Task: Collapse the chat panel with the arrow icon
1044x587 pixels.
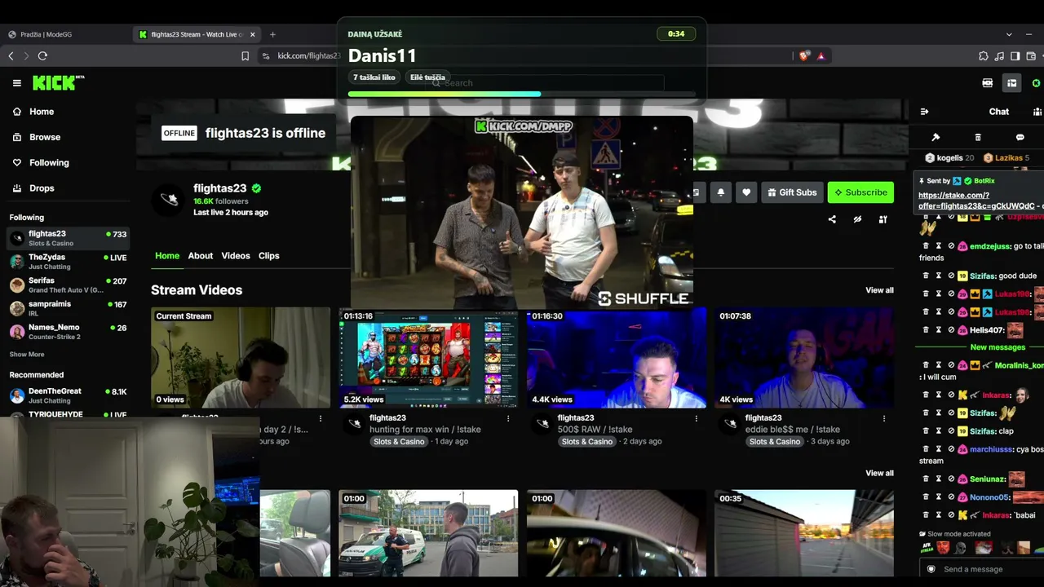Action: pos(924,112)
